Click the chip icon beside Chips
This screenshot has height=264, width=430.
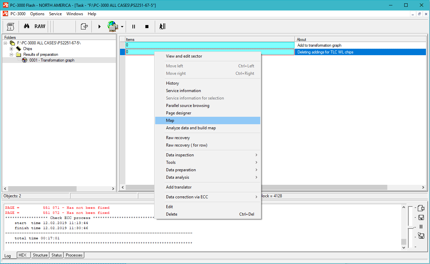point(18,49)
